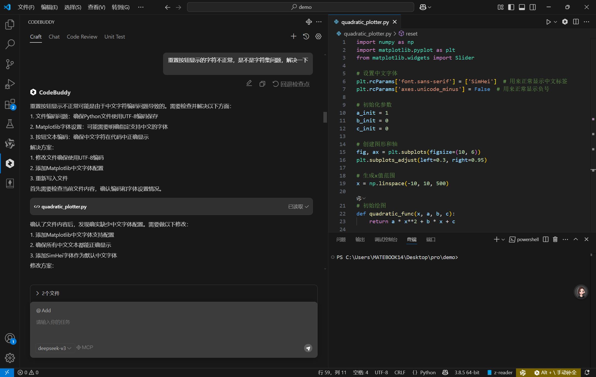
Task: Open the Extensions sidebar icon
Action: (x=10, y=104)
